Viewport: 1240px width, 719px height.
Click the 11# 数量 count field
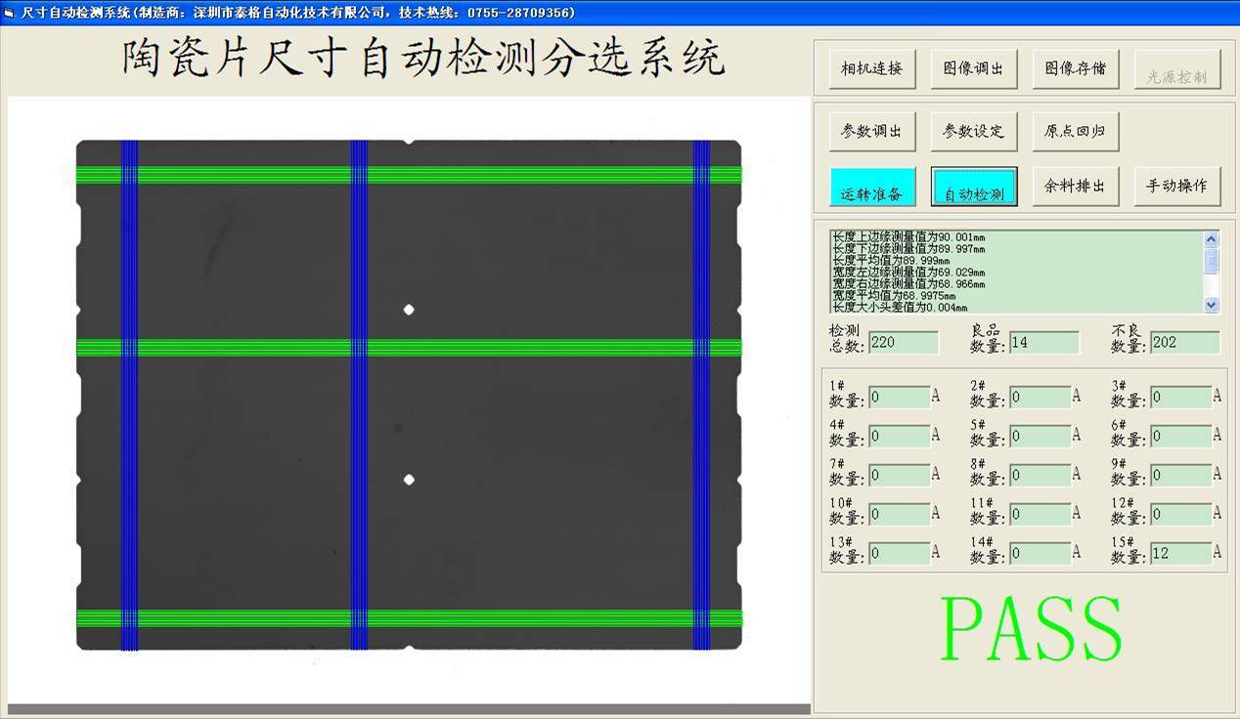click(x=1040, y=515)
